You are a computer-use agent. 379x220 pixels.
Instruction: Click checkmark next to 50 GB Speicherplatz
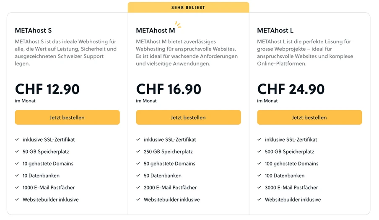click(17, 152)
